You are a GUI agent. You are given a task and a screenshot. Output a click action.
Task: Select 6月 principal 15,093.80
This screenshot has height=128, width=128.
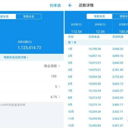95,84
